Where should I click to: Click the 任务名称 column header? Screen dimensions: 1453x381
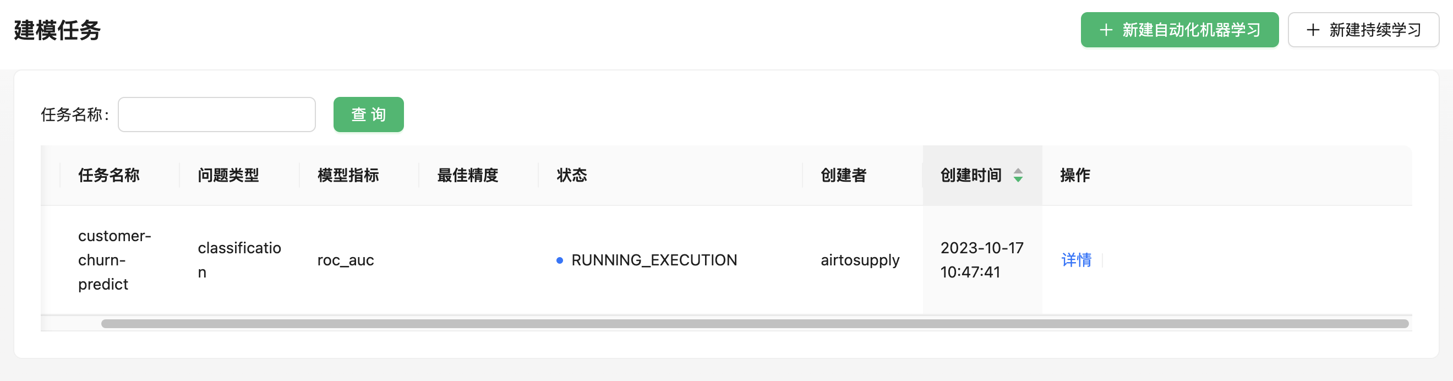(x=109, y=176)
